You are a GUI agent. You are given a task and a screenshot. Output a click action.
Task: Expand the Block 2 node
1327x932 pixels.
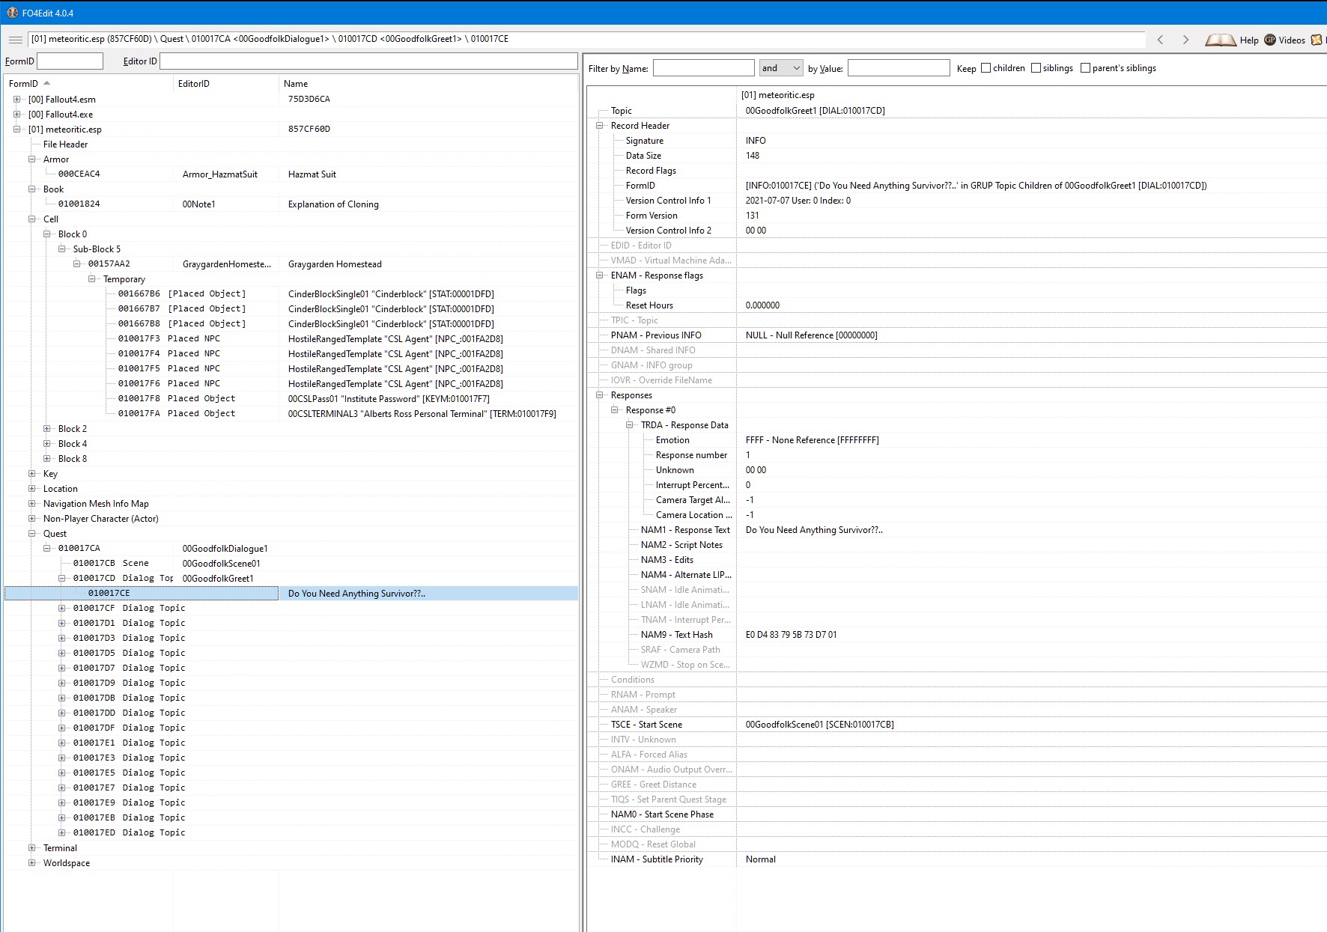(47, 428)
